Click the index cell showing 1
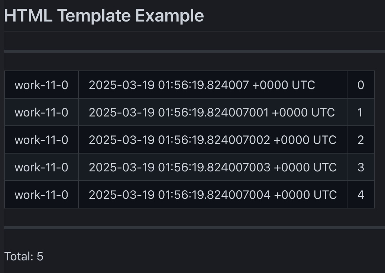This screenshot has height=273, width=385. point(360,112)
